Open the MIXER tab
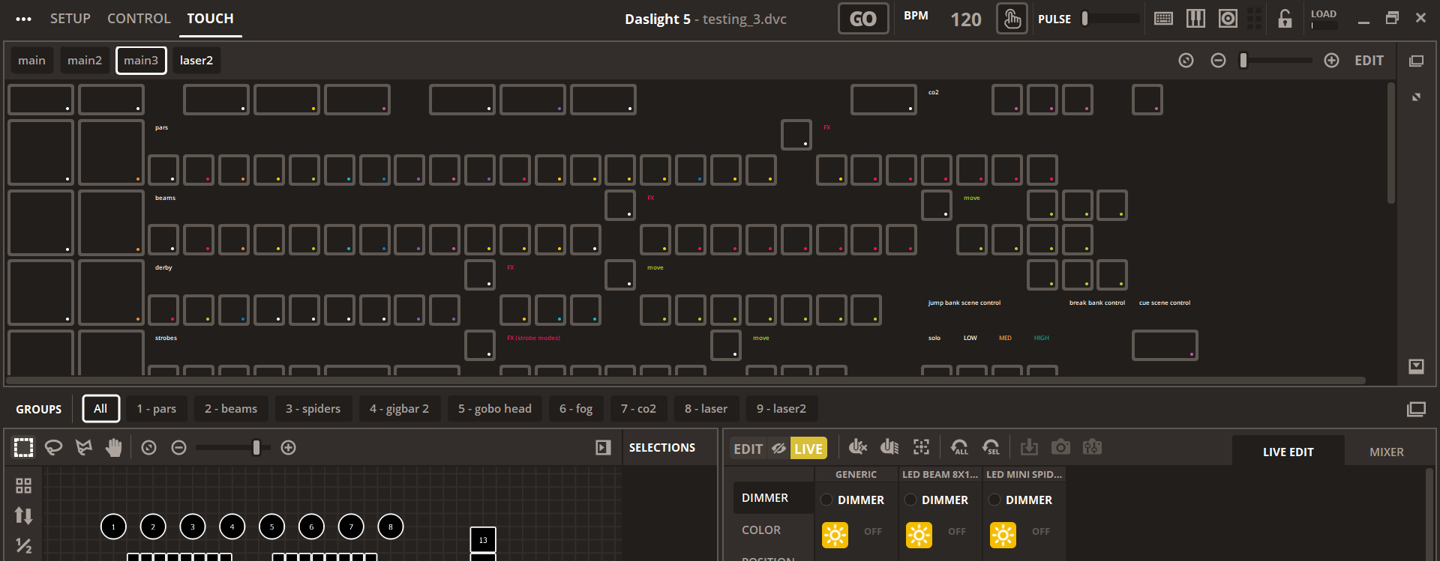 (1386, 452)
